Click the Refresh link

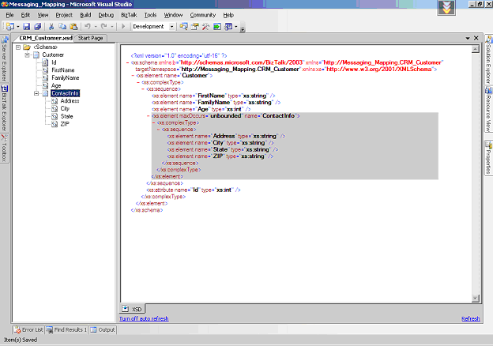coord(471,318)
